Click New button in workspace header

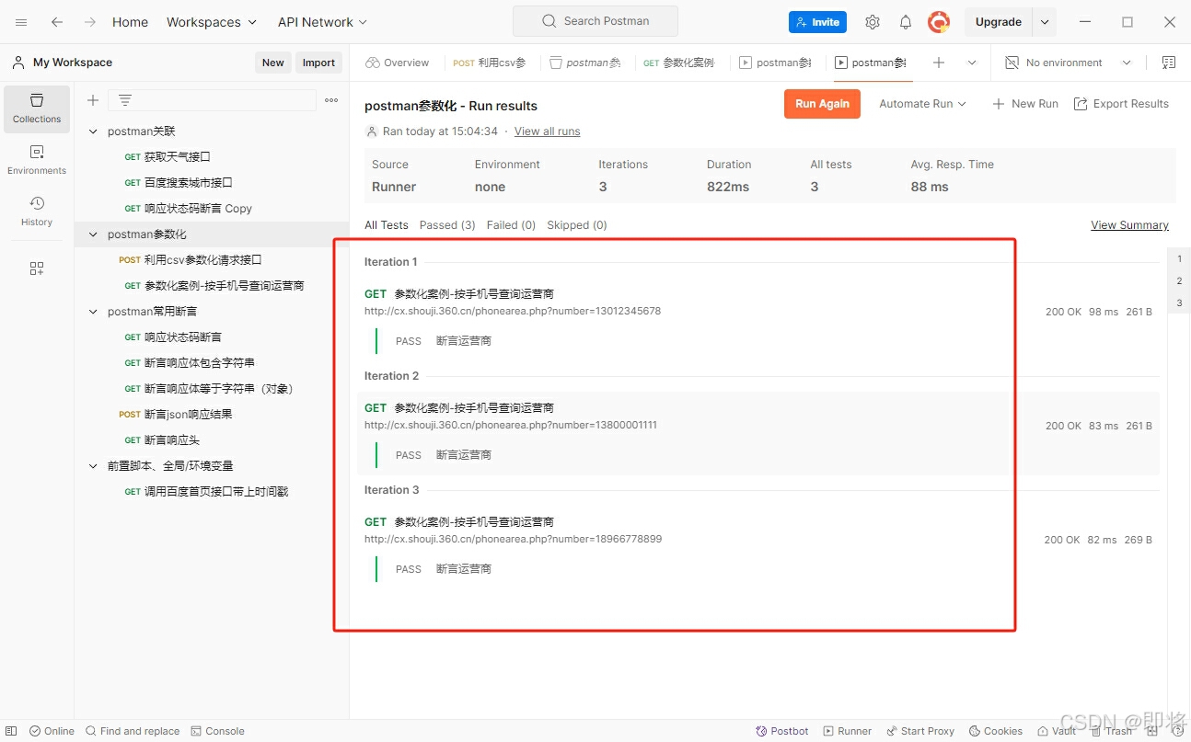pos(272,63)
